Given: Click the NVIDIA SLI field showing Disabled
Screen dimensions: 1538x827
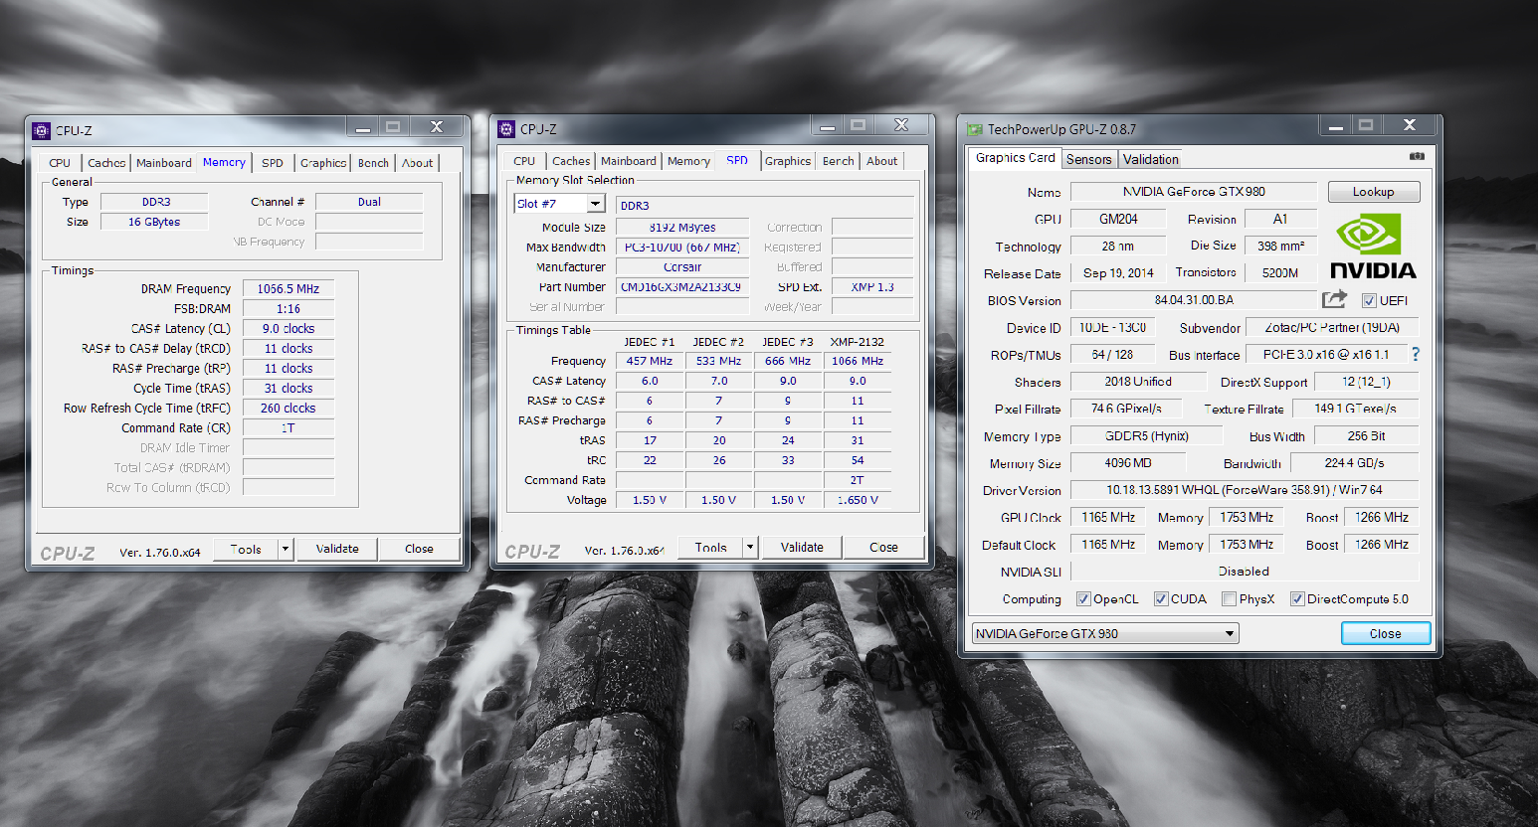Looking at the screenshot, I should tap(1245, 572).
